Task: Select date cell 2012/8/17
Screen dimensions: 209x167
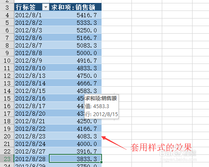Action: point(32,106)
